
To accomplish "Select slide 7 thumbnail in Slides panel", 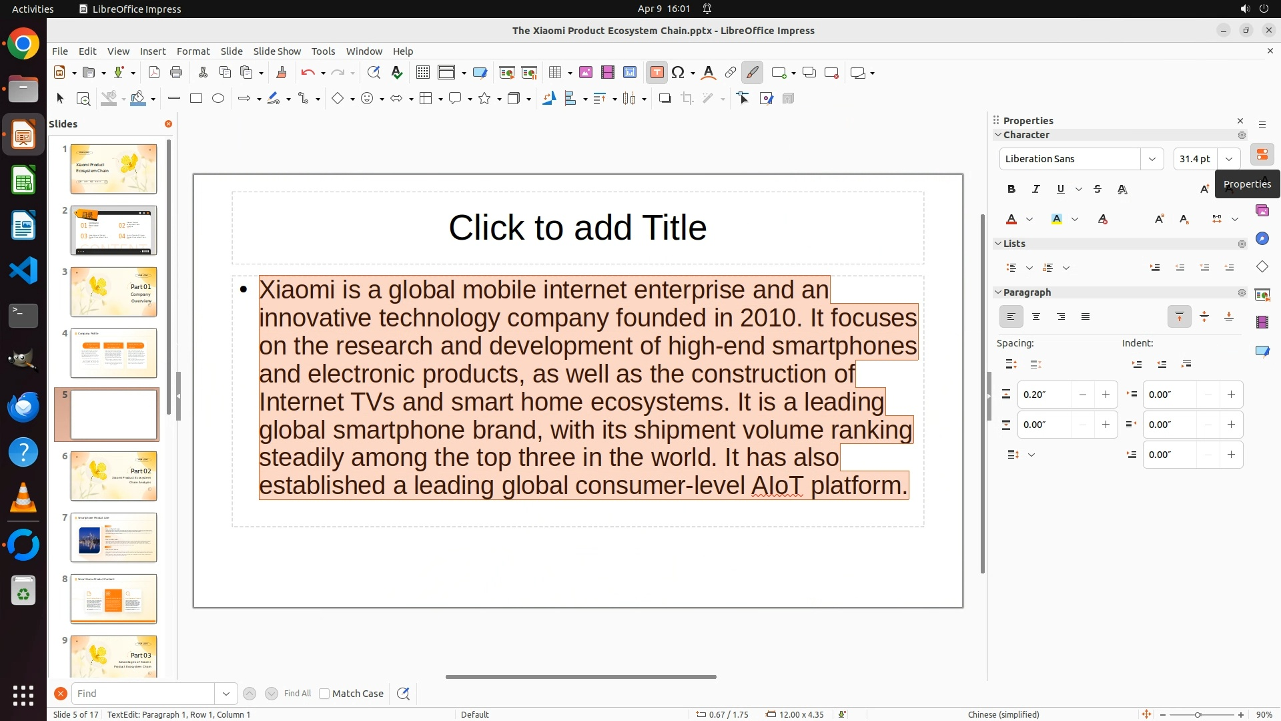I will pos(113,537).
